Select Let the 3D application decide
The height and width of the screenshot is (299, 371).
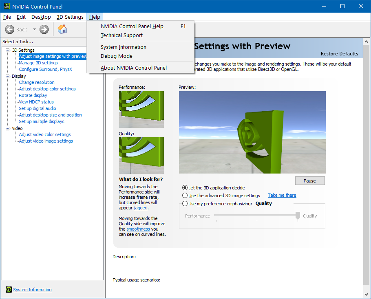(x=185, y=188)
